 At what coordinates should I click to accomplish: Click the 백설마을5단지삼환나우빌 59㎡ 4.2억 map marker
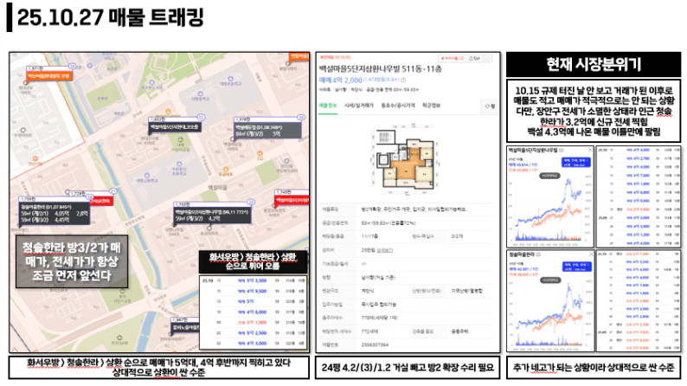209,213
